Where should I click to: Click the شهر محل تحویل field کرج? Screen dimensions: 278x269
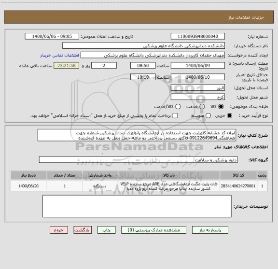(198, 97)
